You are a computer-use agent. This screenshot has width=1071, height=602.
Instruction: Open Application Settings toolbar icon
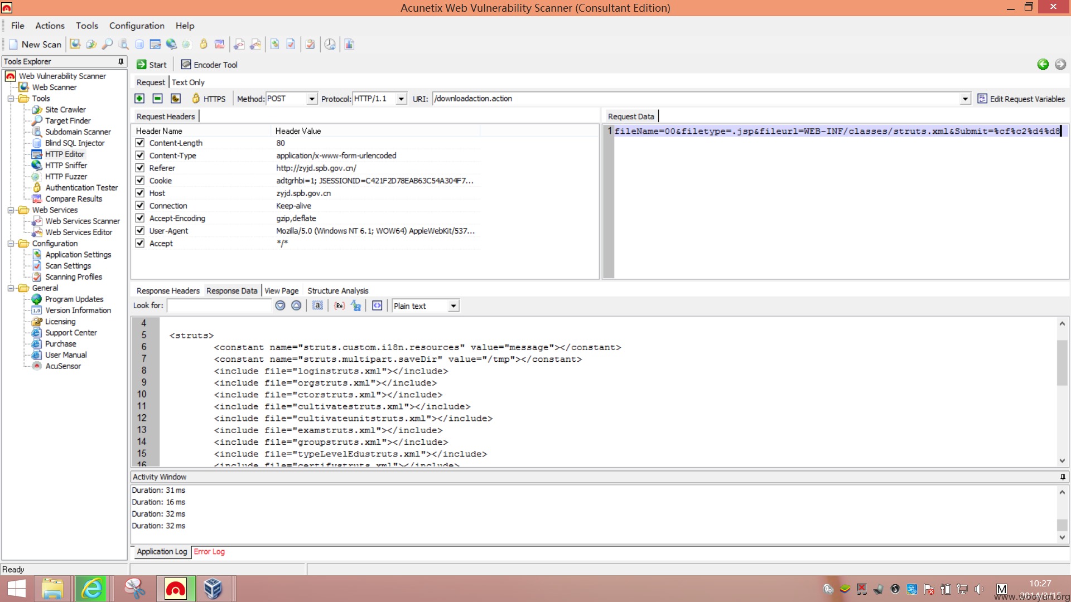tap(275, 44)
